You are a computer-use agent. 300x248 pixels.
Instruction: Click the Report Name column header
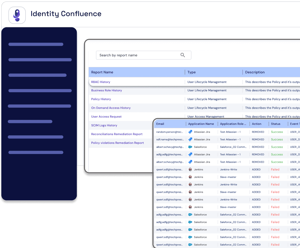102,72
